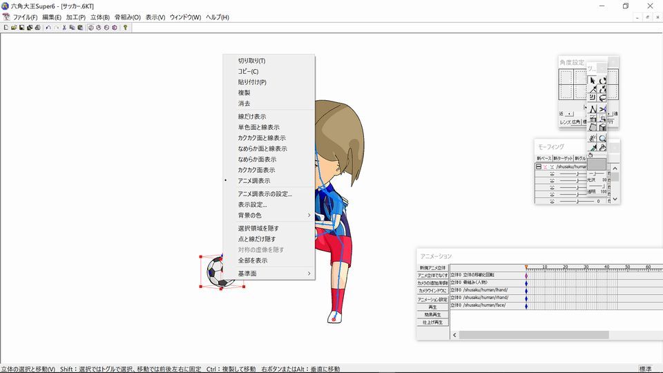
Task: Open the ウィンドウ(W) menu
Action: (185, 17)
